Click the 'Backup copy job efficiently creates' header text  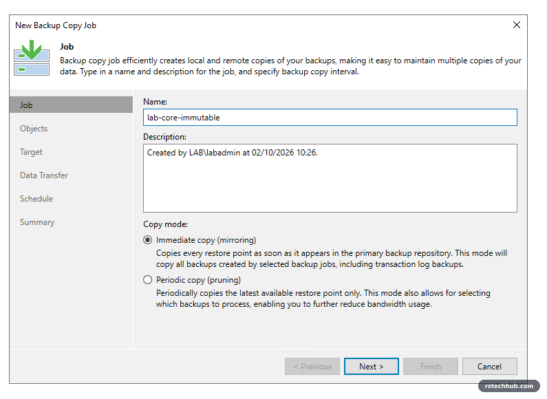coord(290,66)
